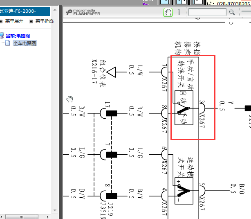Click the Macromedia FlashPaper logo
251x219 pixels.
click(x=83, y=12)
